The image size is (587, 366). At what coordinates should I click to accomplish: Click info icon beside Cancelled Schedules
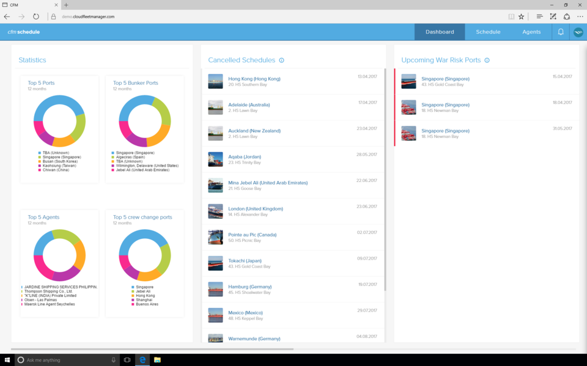[281, 60]
